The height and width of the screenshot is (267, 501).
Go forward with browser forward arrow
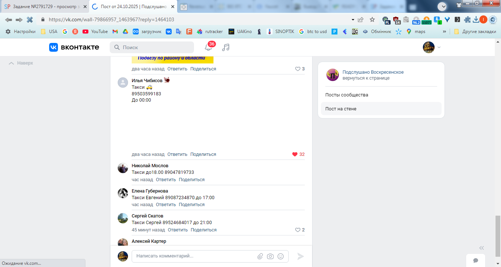click(x=19, y=20)
